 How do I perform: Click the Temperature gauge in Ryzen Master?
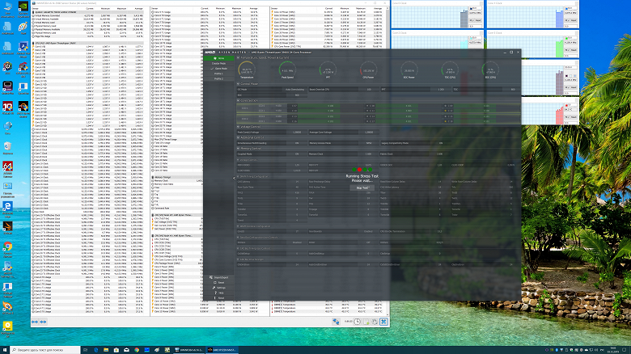[247, 70]
